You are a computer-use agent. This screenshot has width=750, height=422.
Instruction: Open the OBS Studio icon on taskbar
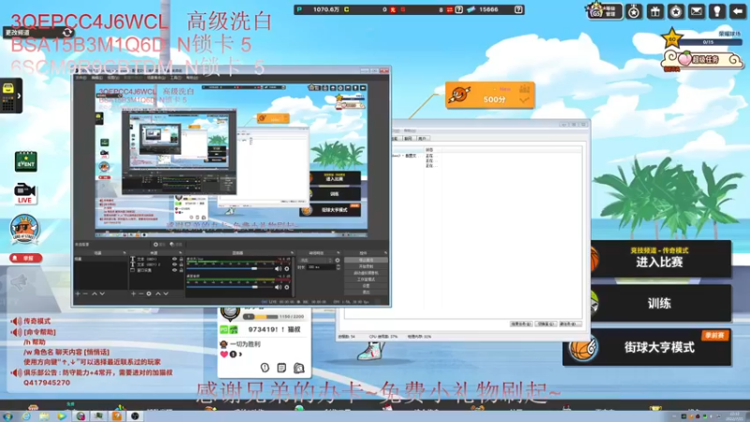pos(135,415)
